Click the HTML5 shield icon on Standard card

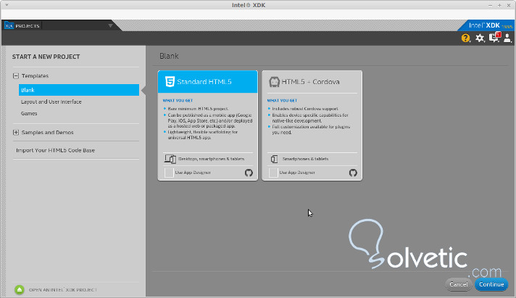(x=170, y=81)
